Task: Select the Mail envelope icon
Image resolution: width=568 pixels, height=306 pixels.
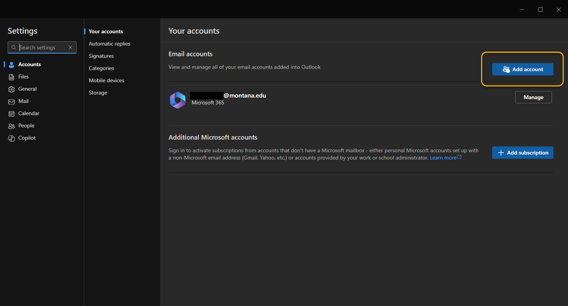Action: [x=11, y=101]
